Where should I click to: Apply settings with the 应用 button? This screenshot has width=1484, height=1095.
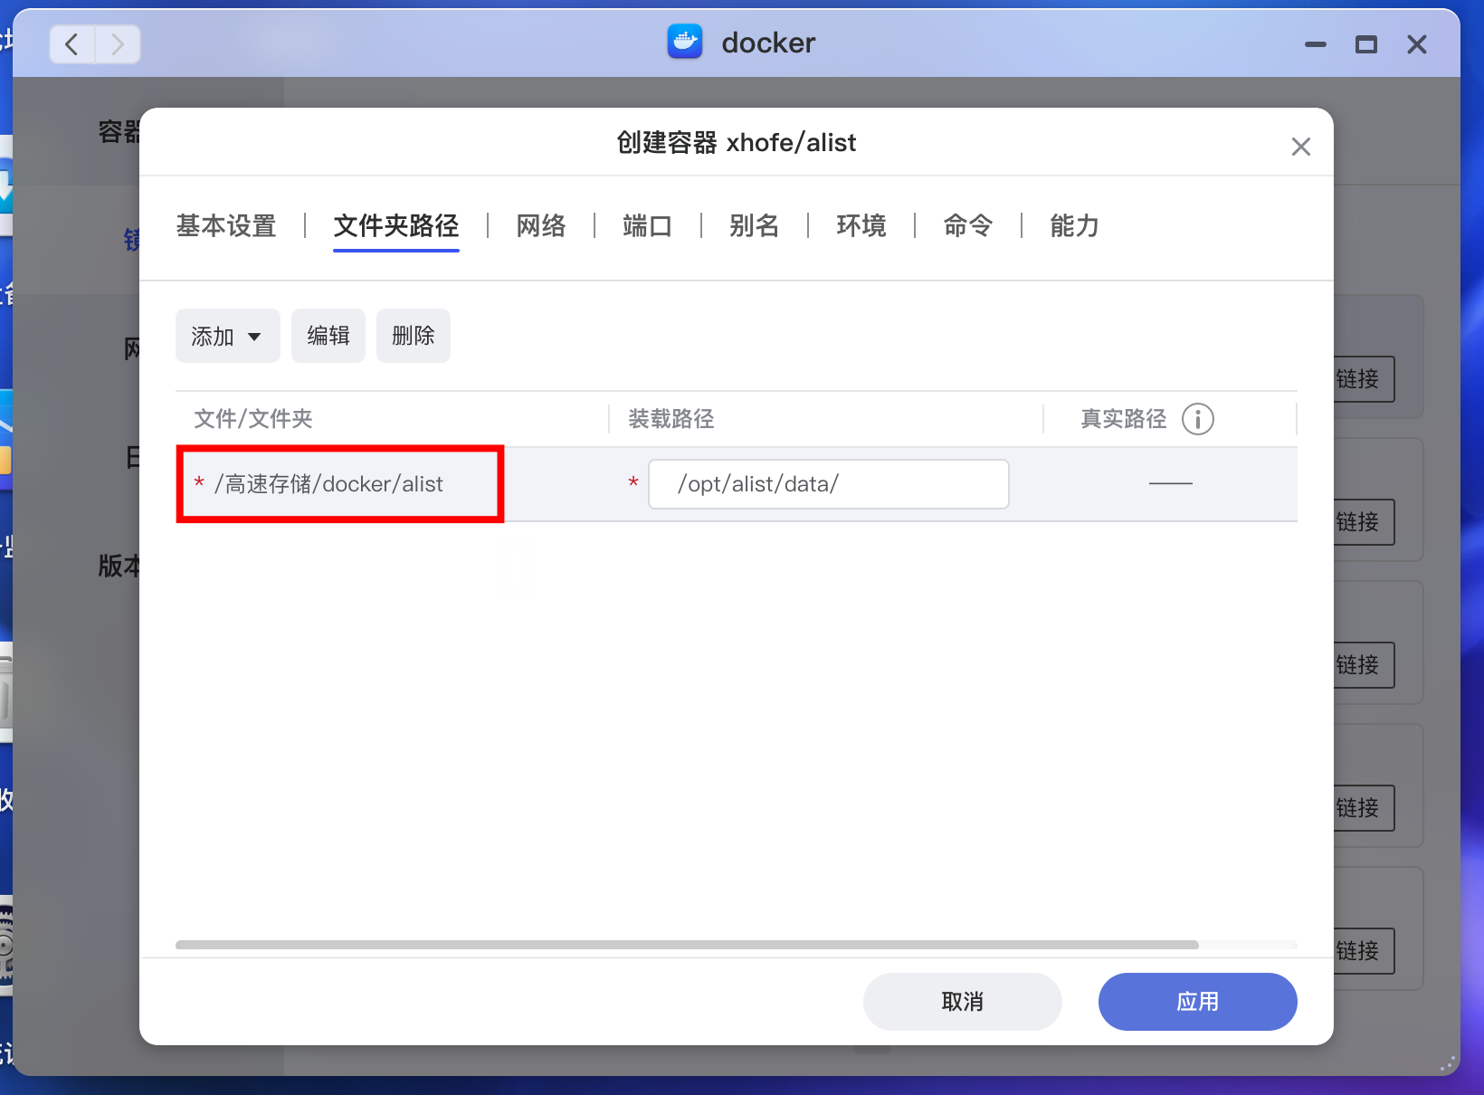coord(1198,1002)
